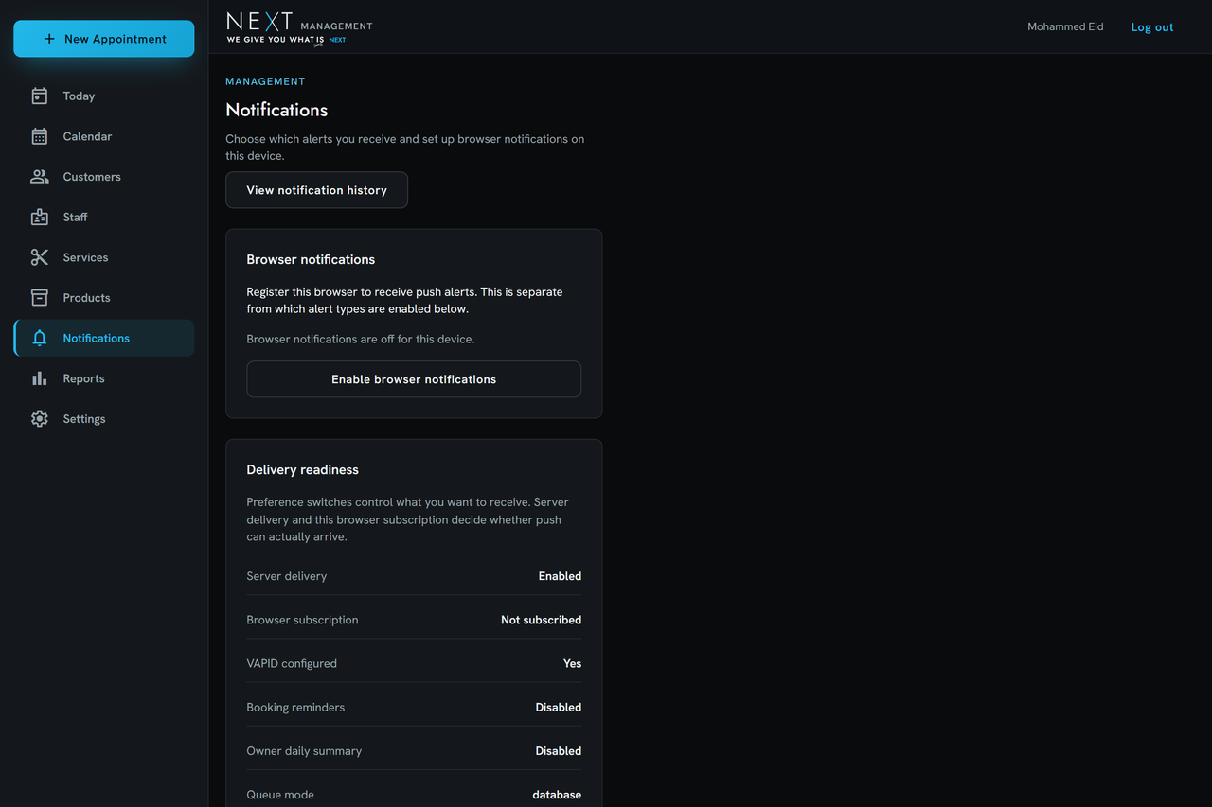Open the Services section

tap(104, 257)
